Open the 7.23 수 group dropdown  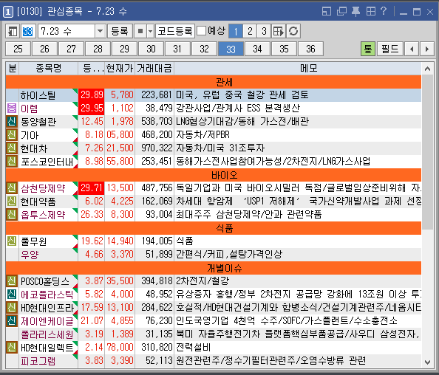pos(100,31)
